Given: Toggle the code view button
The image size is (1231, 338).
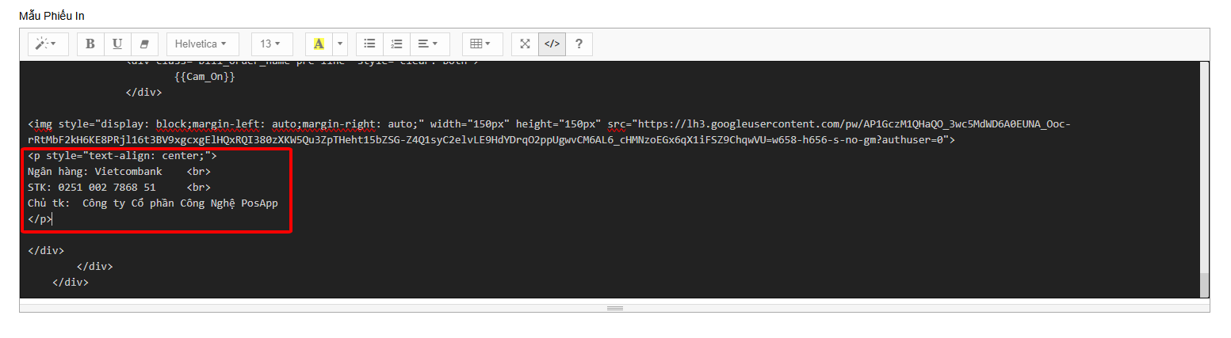Looking at the screenshot, I should (552, 44).
